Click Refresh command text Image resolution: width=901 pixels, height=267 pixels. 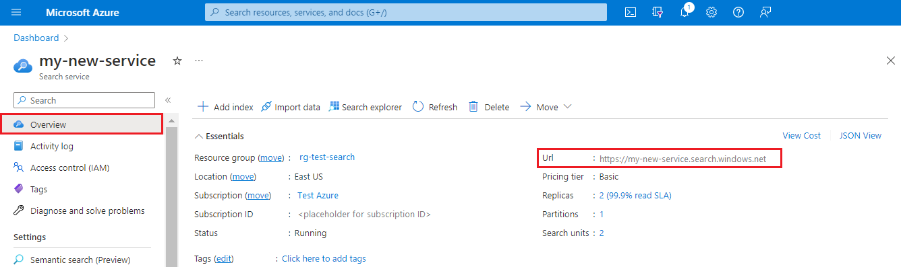click(x=443, y=107)
